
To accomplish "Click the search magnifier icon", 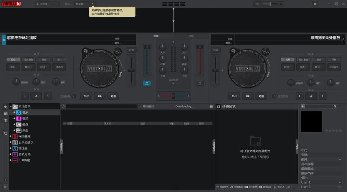I will (63, 106).
